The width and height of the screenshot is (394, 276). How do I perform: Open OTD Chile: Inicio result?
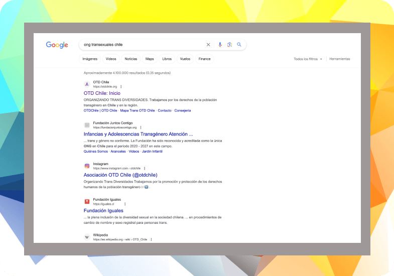(102, 93)
